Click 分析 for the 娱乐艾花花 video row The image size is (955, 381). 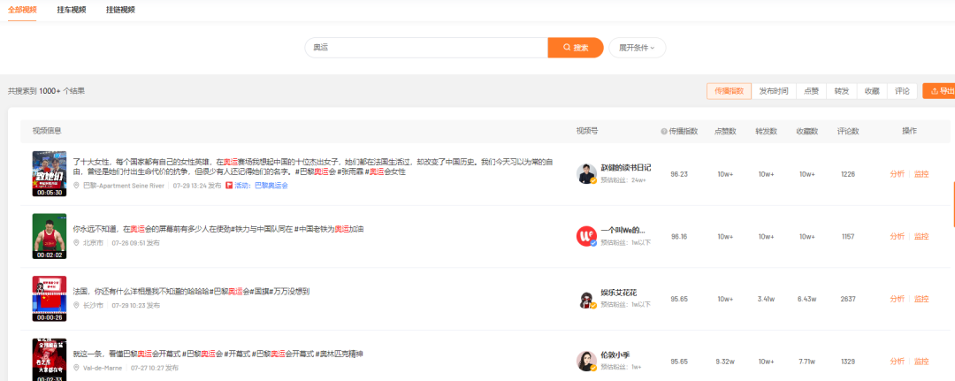(x=897, y=299)
